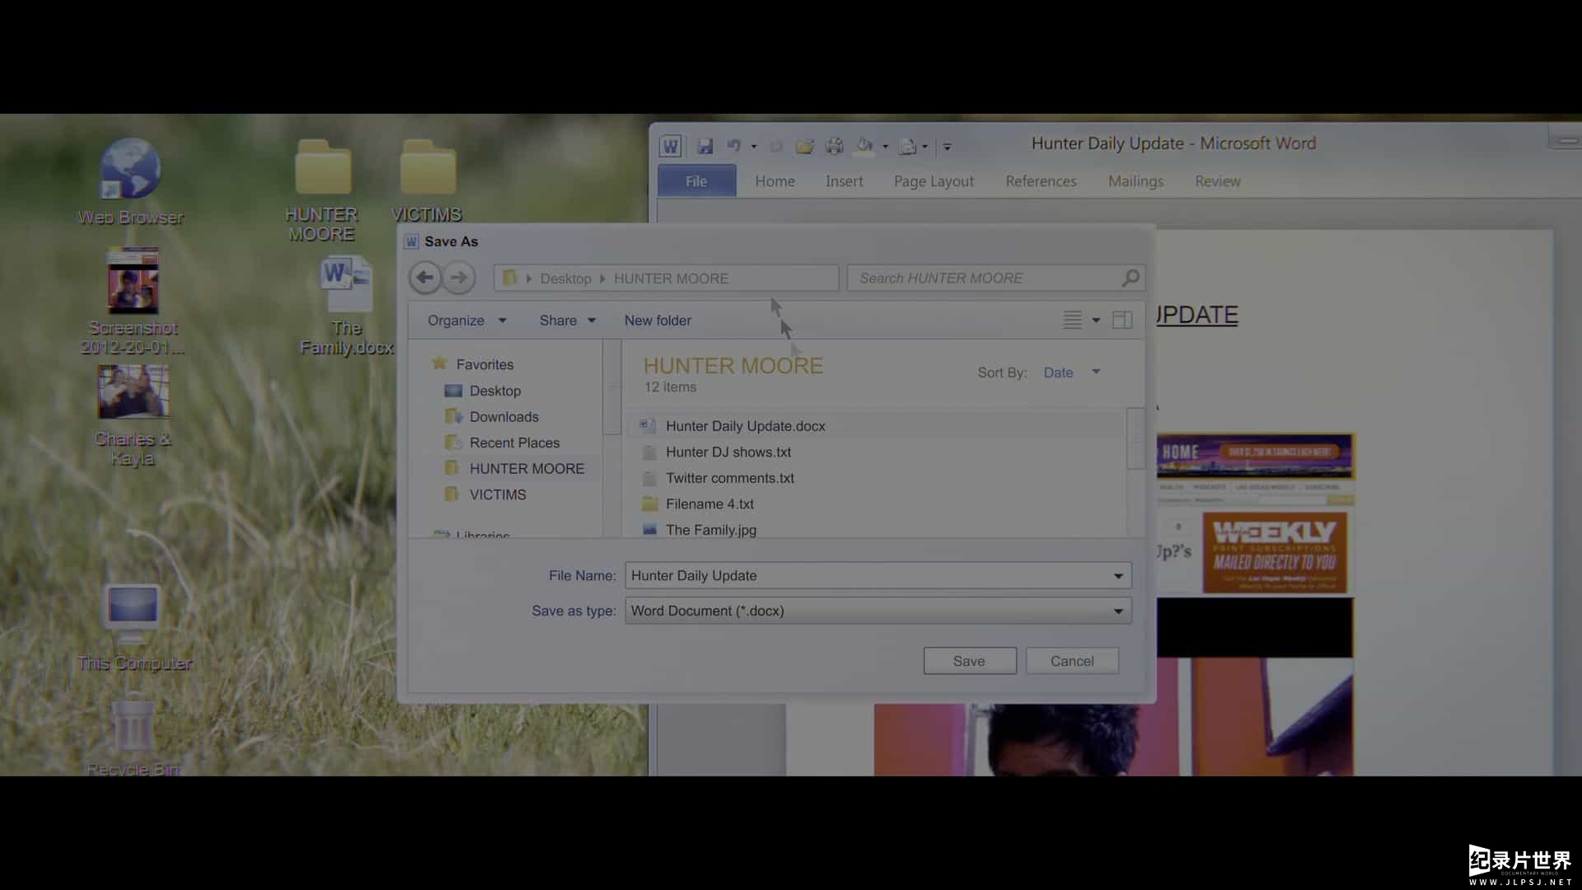Screen dimensions: 1582x890
Task: Click the Cancel button in dialog
Action: pyautogui.click(x=1071, y=661)
